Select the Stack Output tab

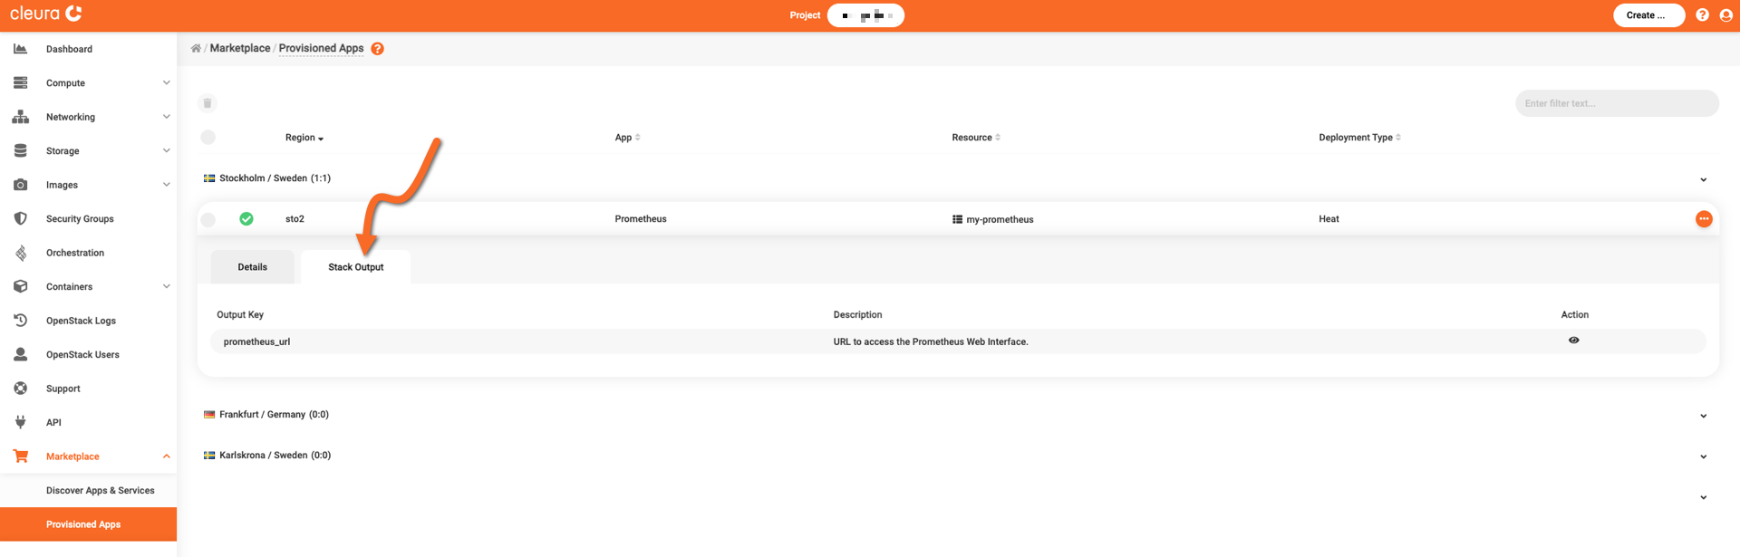point(355,267)
